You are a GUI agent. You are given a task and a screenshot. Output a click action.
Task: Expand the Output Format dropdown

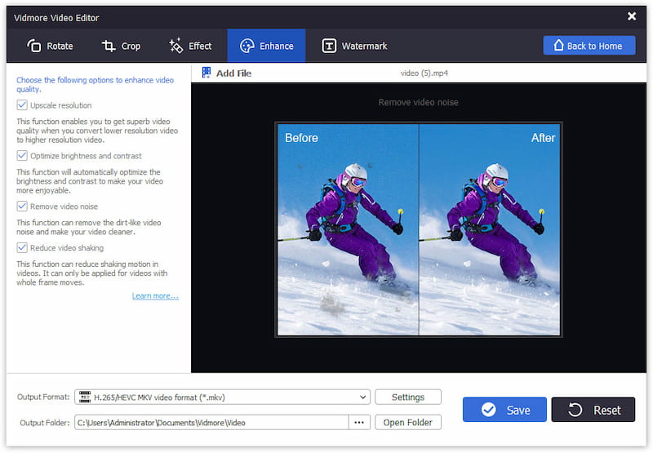363,397
